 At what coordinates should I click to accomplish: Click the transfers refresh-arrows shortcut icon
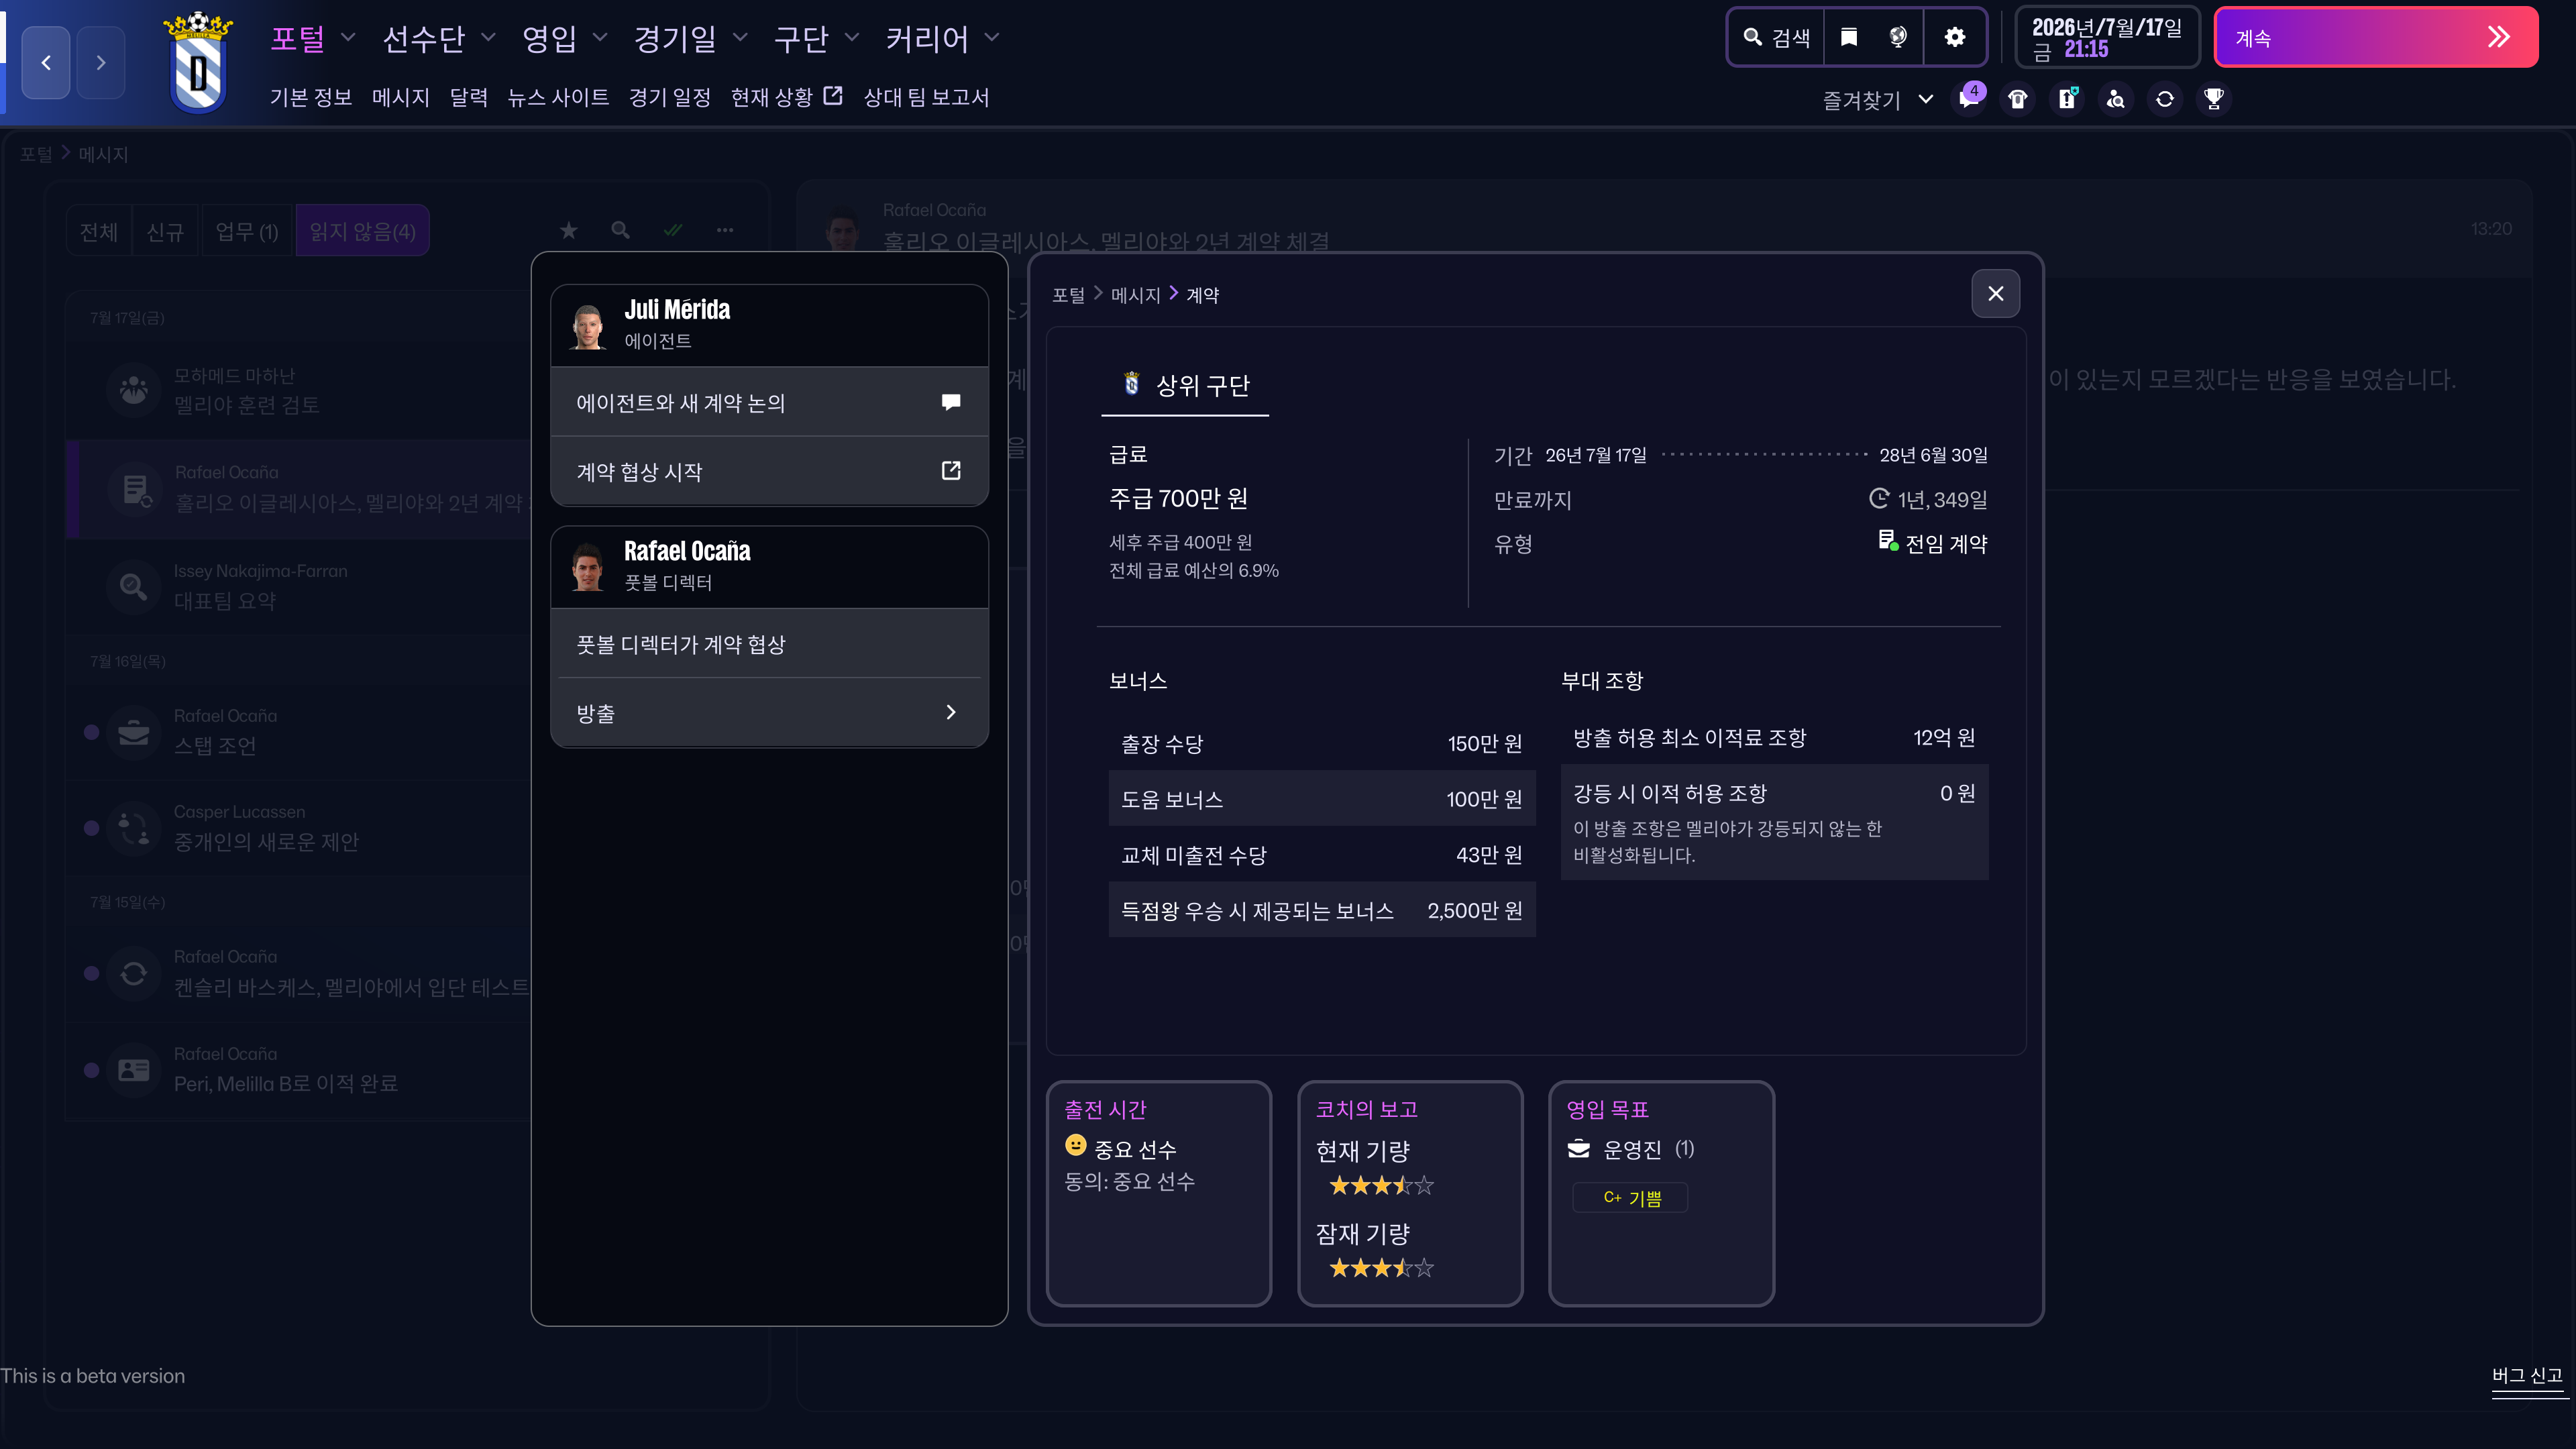pos(2165,99)
